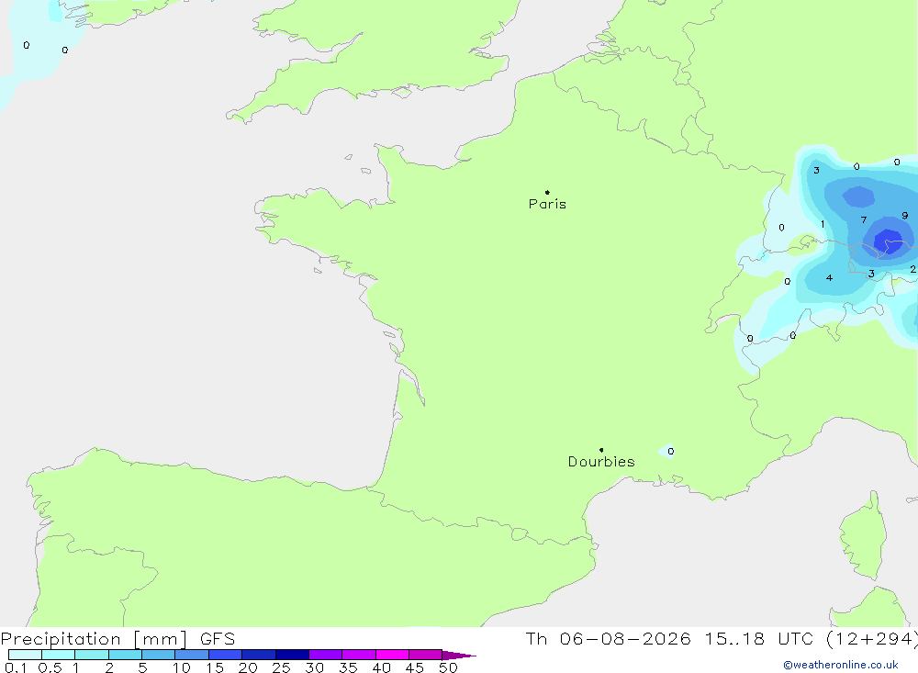Viewport: 918px width, 673px height.
Task: Click the GFS model label
Action: tap(218, 638)
